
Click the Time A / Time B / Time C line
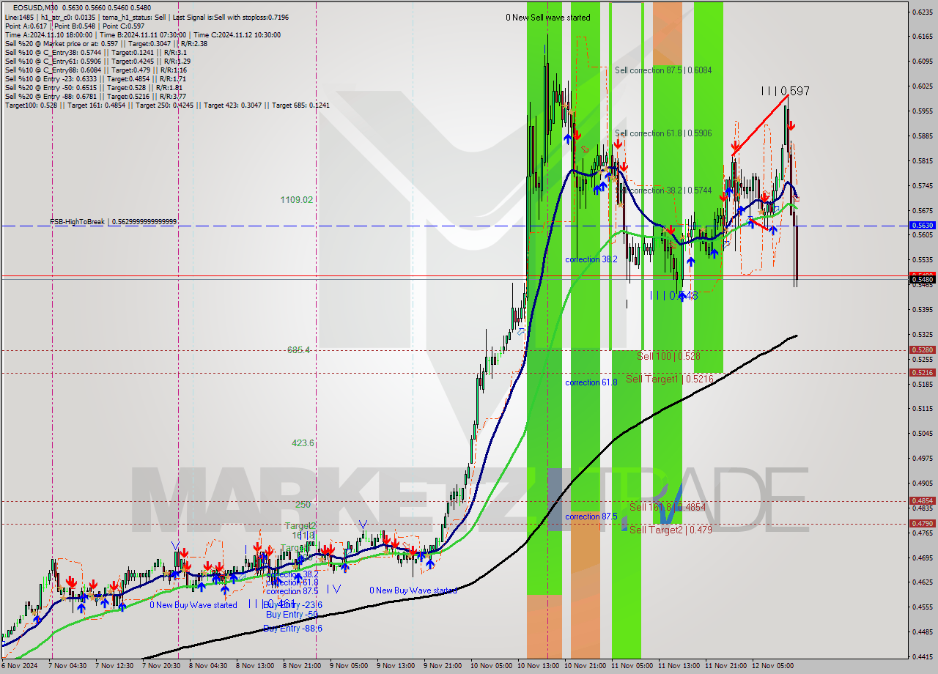(142, 34)
